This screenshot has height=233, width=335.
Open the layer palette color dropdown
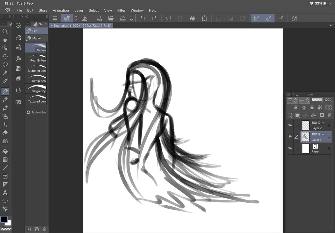coord(292,100)
